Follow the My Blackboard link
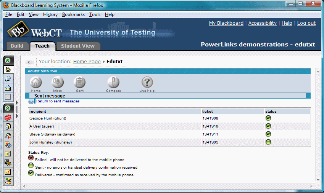Viewport: 324px width, 193px height. pyautogui.click(x=226, y=23)
